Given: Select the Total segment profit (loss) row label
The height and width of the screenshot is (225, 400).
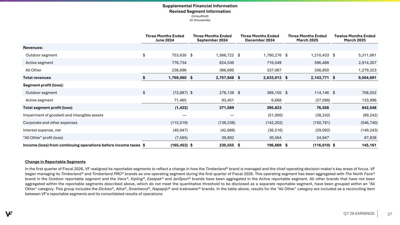Looking at the screenshot, I should coord(47,108).
